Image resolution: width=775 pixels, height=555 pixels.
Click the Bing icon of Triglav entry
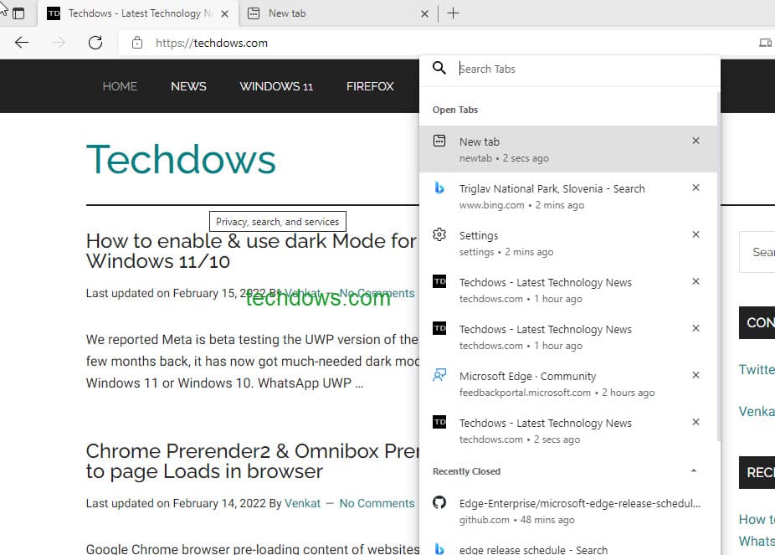pos(439,188)
